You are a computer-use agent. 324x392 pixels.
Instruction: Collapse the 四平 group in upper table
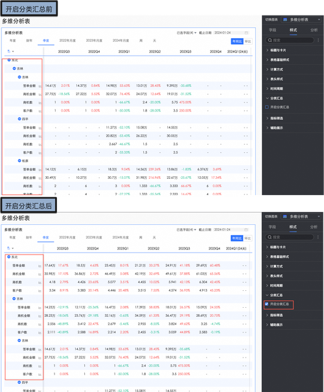[19, 119]
